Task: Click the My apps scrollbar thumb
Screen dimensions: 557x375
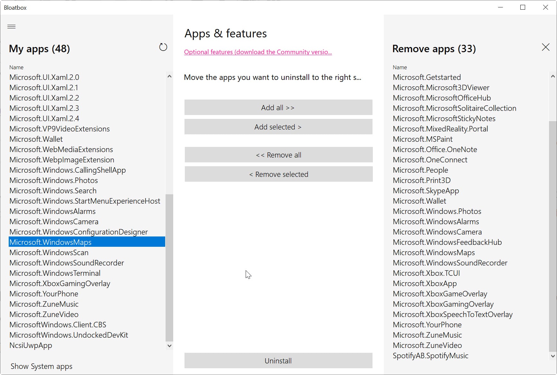Action: [x=169, y=268]
